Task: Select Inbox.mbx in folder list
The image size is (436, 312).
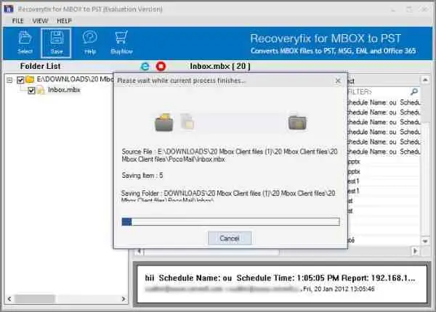Action: (x=64, y=90)
